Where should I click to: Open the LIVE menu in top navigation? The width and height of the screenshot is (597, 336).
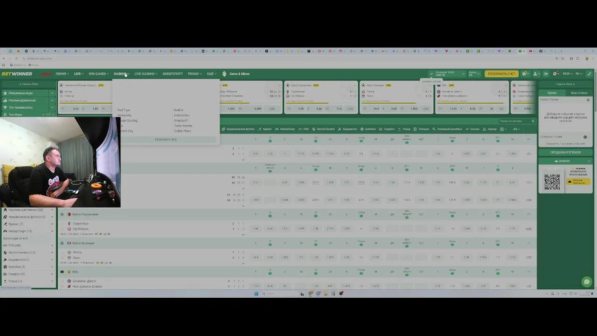[x=78, y=74]
